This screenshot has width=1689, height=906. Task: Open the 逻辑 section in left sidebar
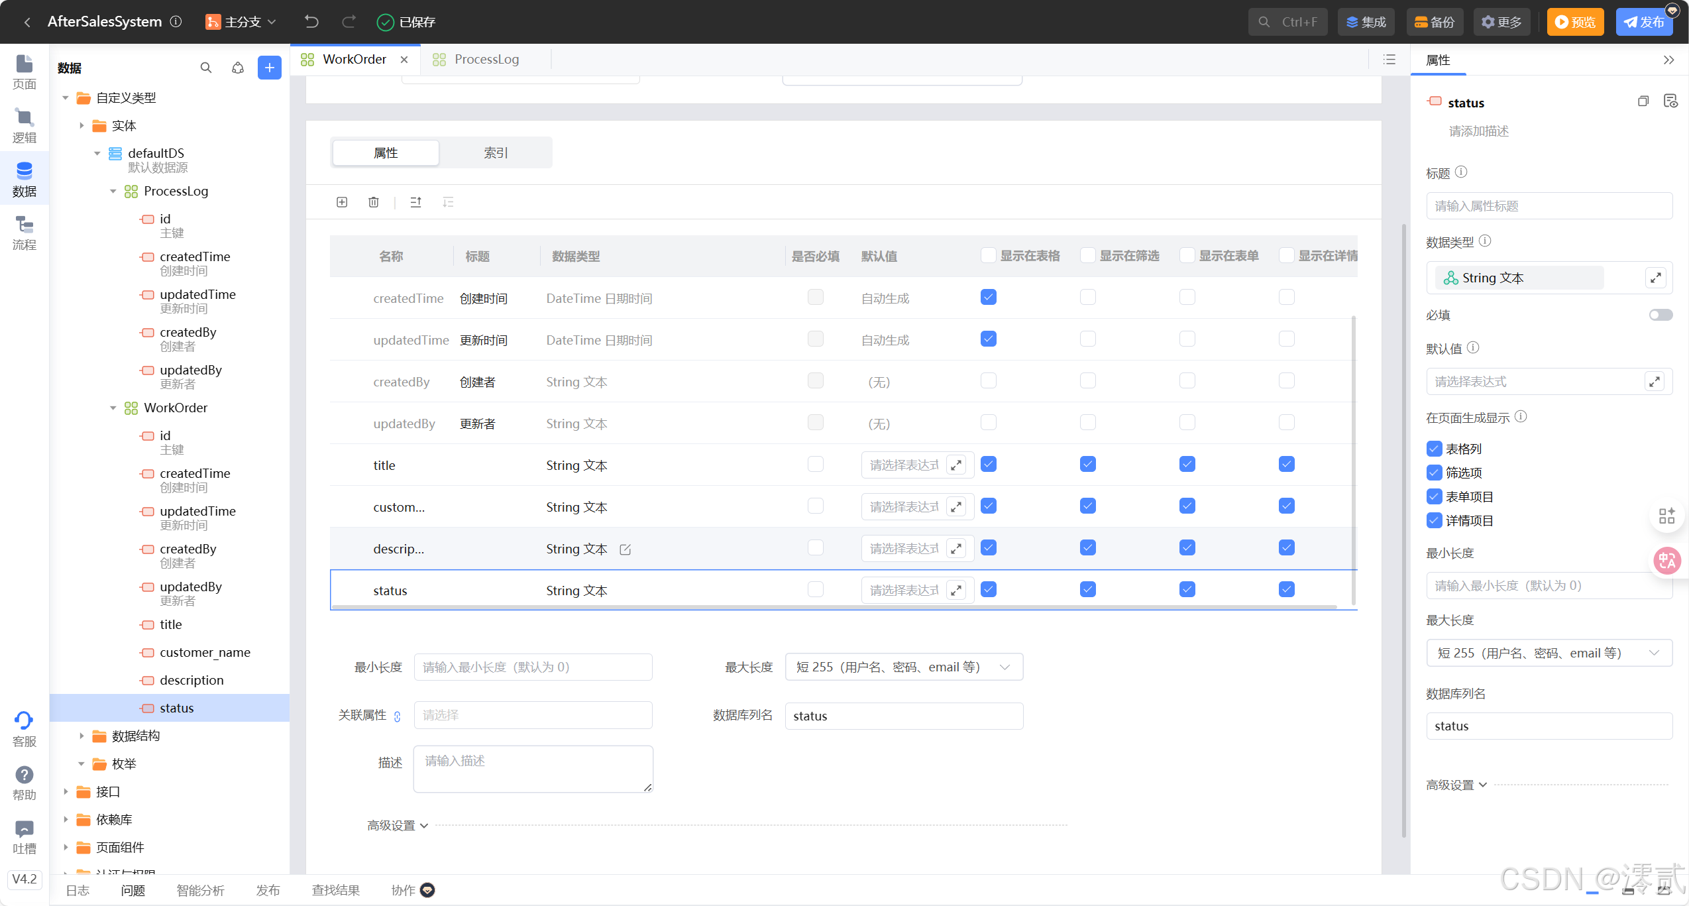[24, 125]
